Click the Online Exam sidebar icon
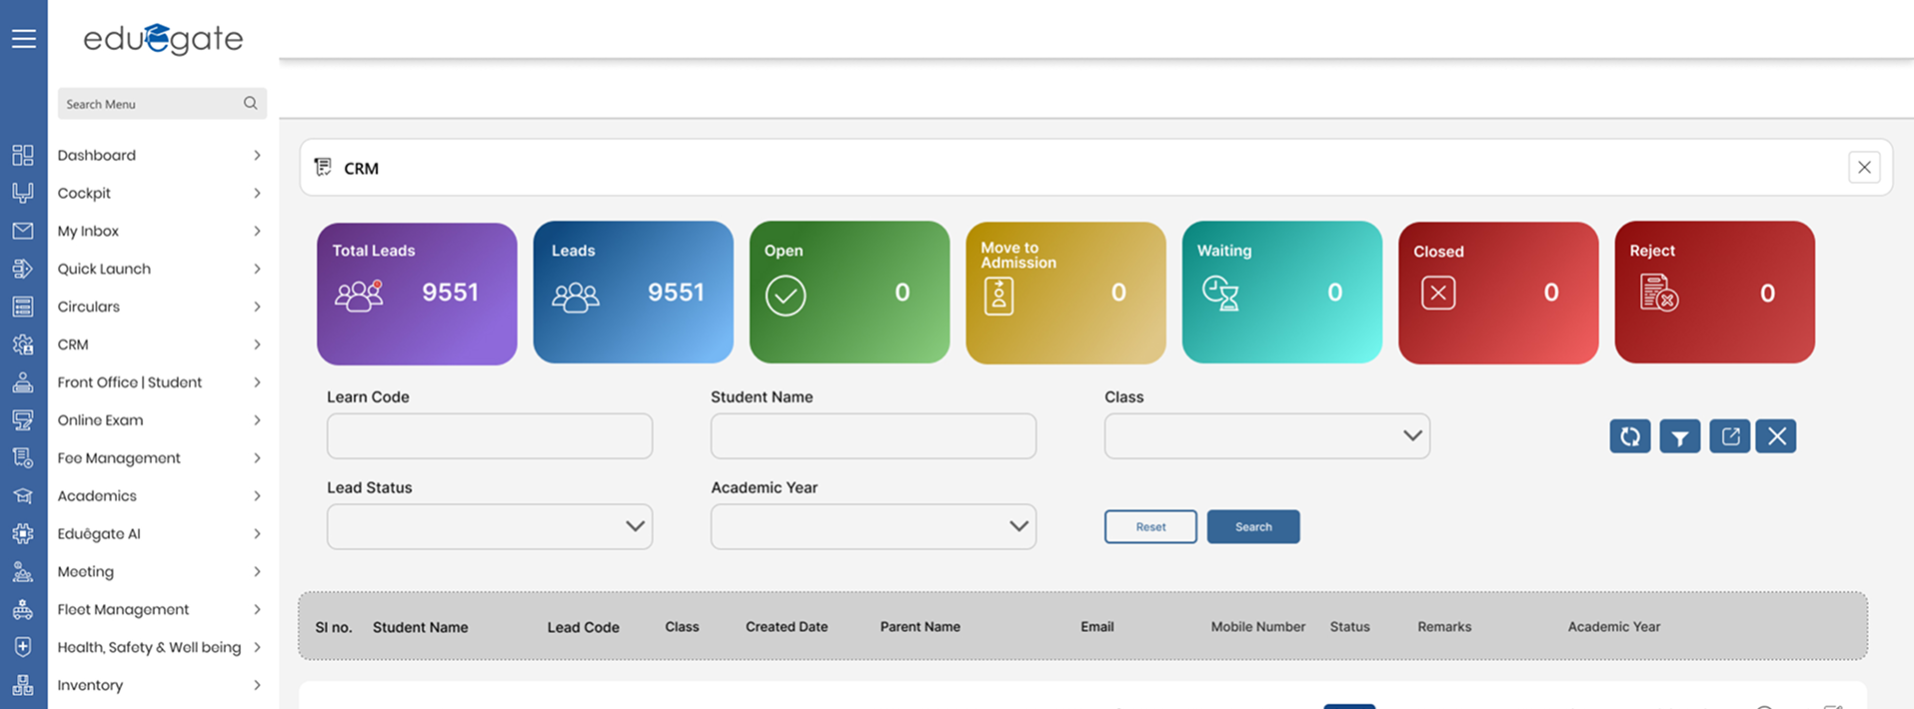The height and width of the screenshot is (709, 1914). 23,420
